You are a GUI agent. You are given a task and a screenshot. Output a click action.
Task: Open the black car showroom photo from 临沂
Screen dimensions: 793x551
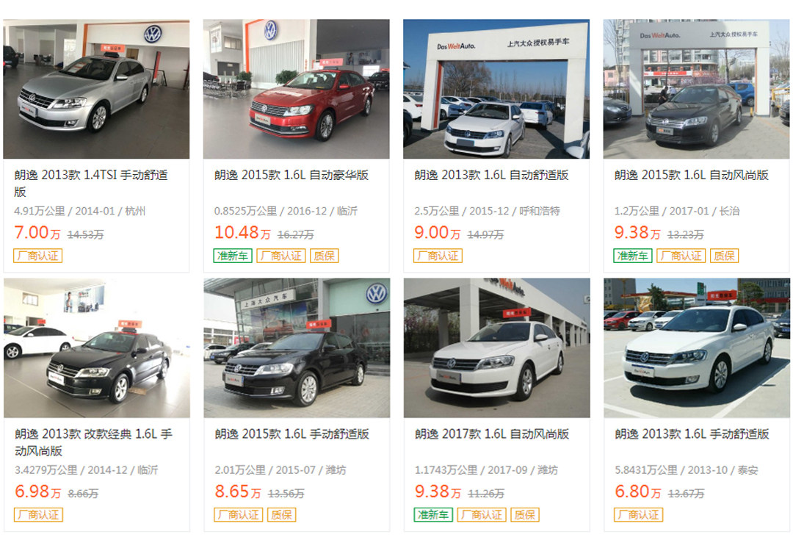coord(97,348)
